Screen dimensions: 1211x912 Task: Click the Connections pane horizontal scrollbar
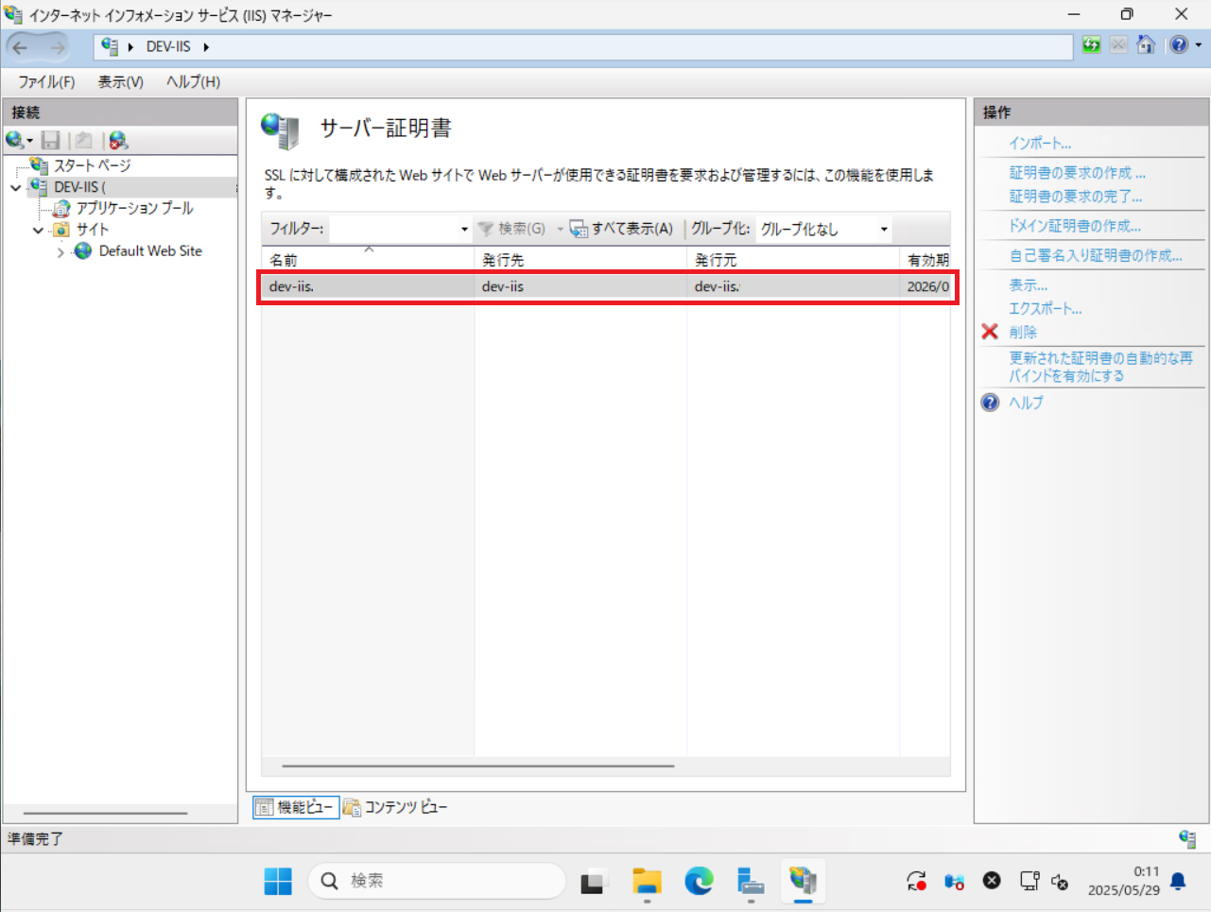106,813
